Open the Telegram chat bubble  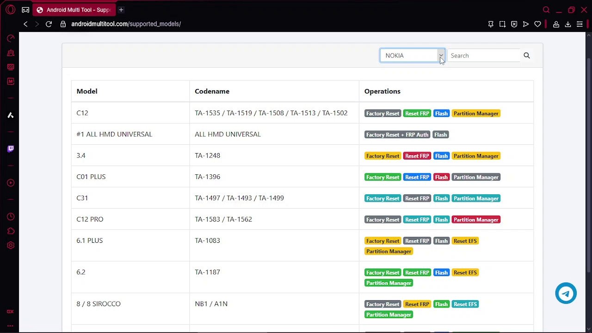pyautogui.click(x=566, y=293)
